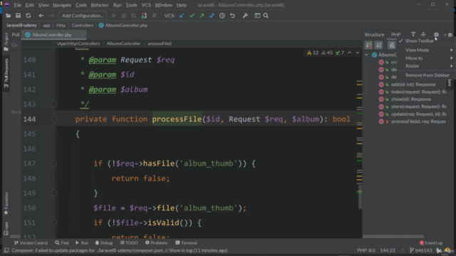Screen dimensions: 456x256
Task: Click the green Run play icon
Action: click(114, 16)
